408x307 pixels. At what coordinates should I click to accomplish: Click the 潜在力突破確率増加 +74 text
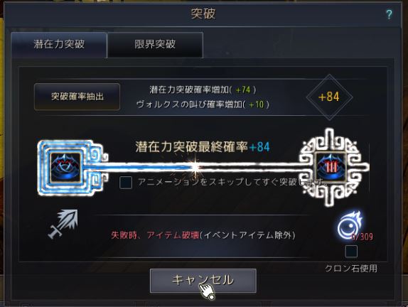click(x=203, y=90)
